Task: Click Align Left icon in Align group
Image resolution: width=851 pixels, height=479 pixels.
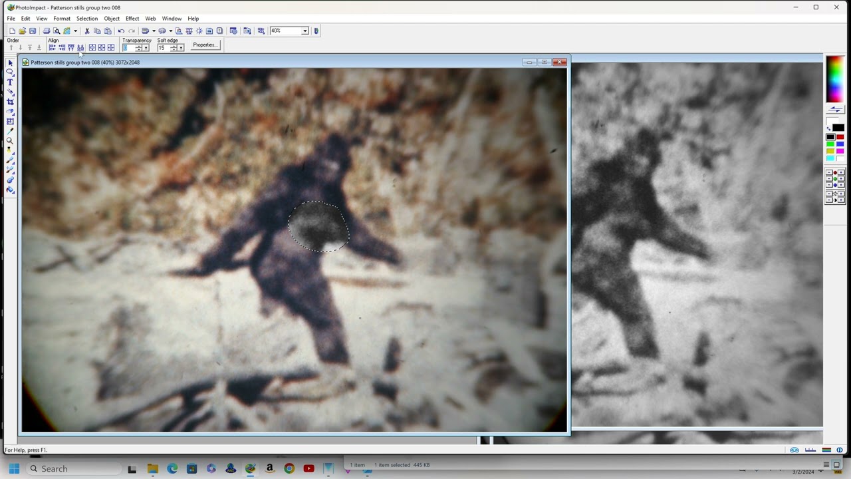Action: (x=52, y=48)
